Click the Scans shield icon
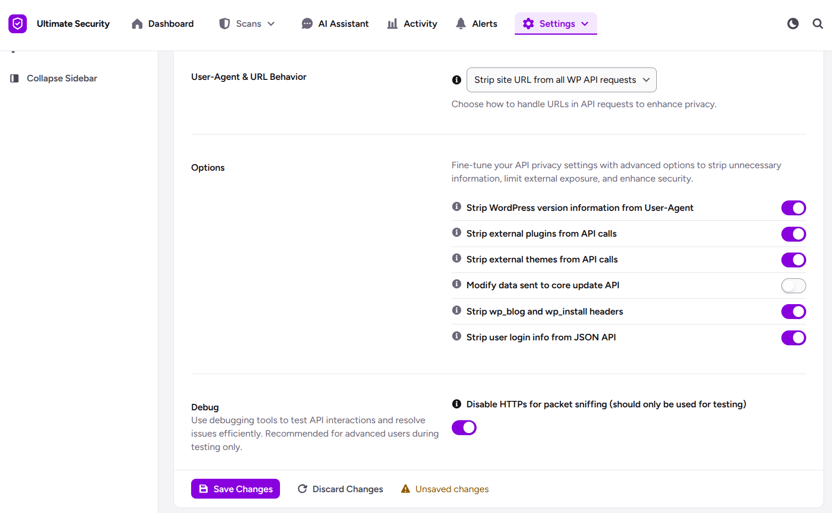Viewport: 832px width, 513px height. point(224,24)
